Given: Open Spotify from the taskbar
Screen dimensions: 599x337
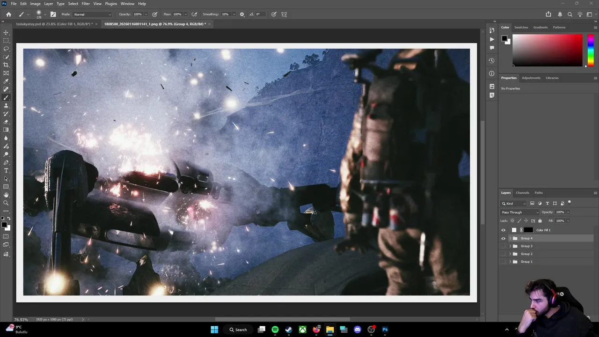Looking at the screenshot, I should (x=275, y=330).
